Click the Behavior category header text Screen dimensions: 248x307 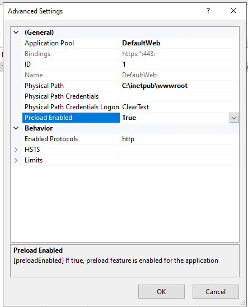pyautogui.click(x=39, y=128)
